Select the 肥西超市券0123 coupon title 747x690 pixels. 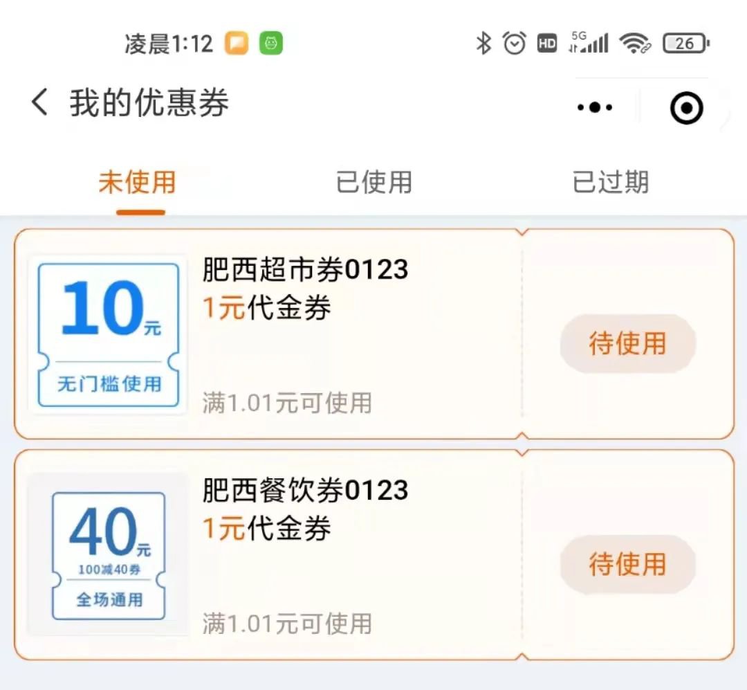[x=305, y=269]
